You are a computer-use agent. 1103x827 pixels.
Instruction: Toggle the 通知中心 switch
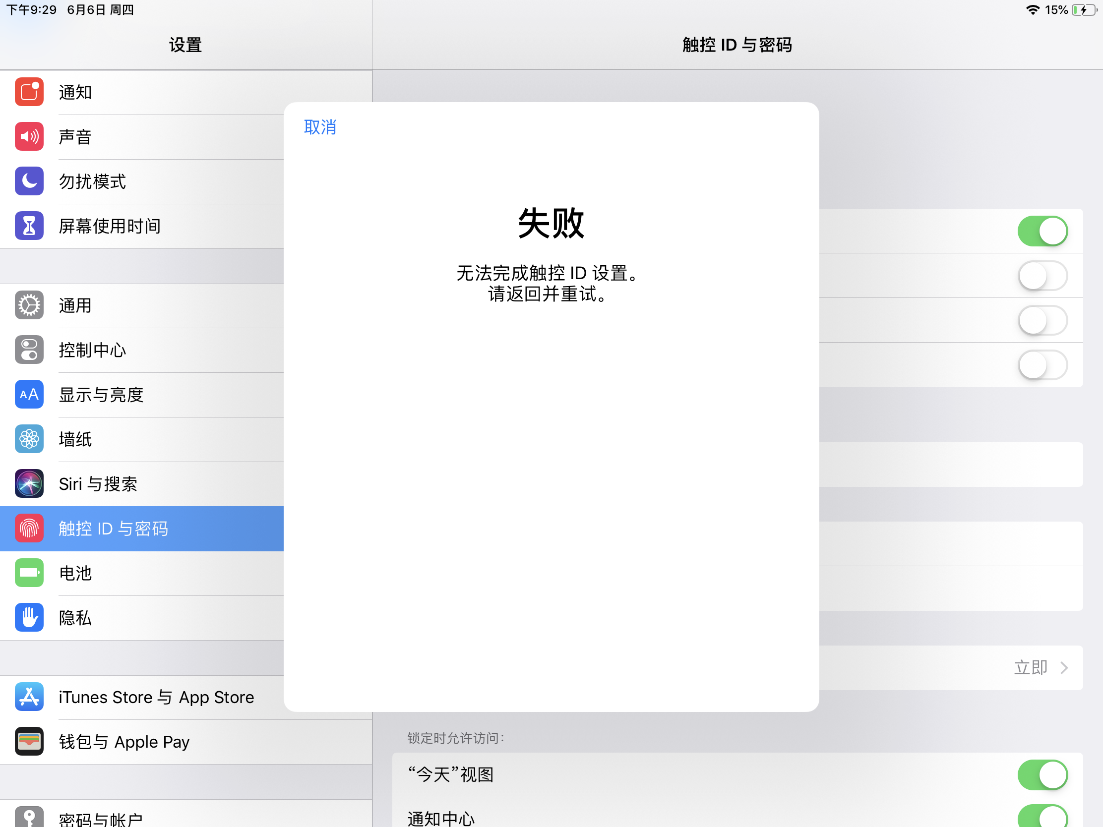[x=1042, y=817]
